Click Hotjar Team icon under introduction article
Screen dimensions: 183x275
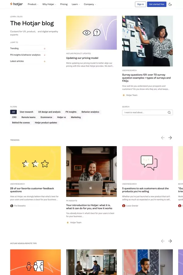pyautogui.click(x=68, y=222)
